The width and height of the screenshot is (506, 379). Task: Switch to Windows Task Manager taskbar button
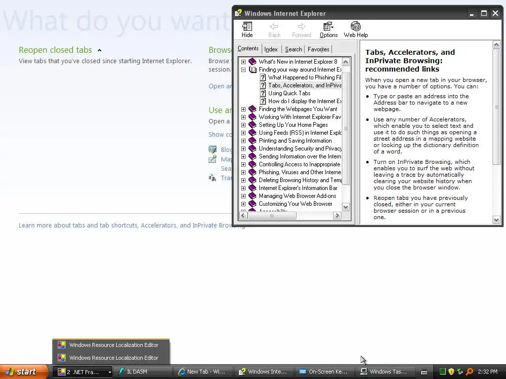coord(385,372)
